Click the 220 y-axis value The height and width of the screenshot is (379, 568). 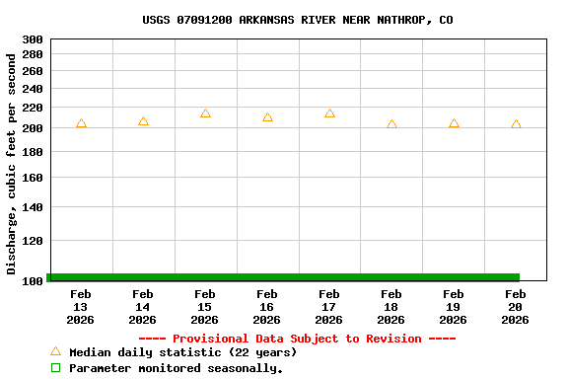(x=33, y=108)
